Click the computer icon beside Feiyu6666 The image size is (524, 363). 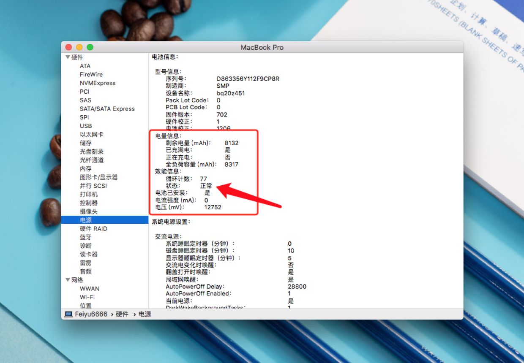[68, 314]
